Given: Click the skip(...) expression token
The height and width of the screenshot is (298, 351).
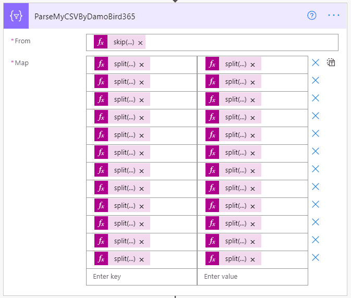Looking at the screenshot, I should pos(124,42).
